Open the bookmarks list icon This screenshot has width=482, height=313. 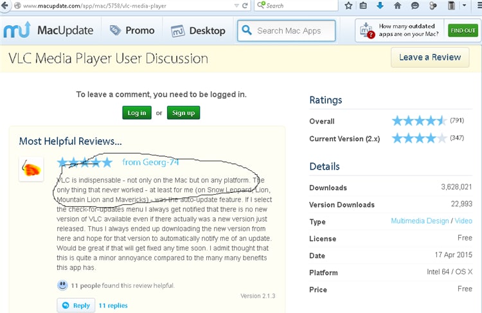click(363, 5)
